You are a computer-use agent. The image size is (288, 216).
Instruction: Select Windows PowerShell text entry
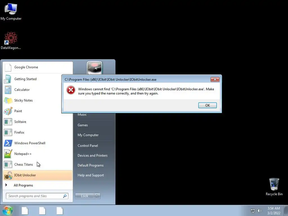pyautogui.click(x=30, y=143)
